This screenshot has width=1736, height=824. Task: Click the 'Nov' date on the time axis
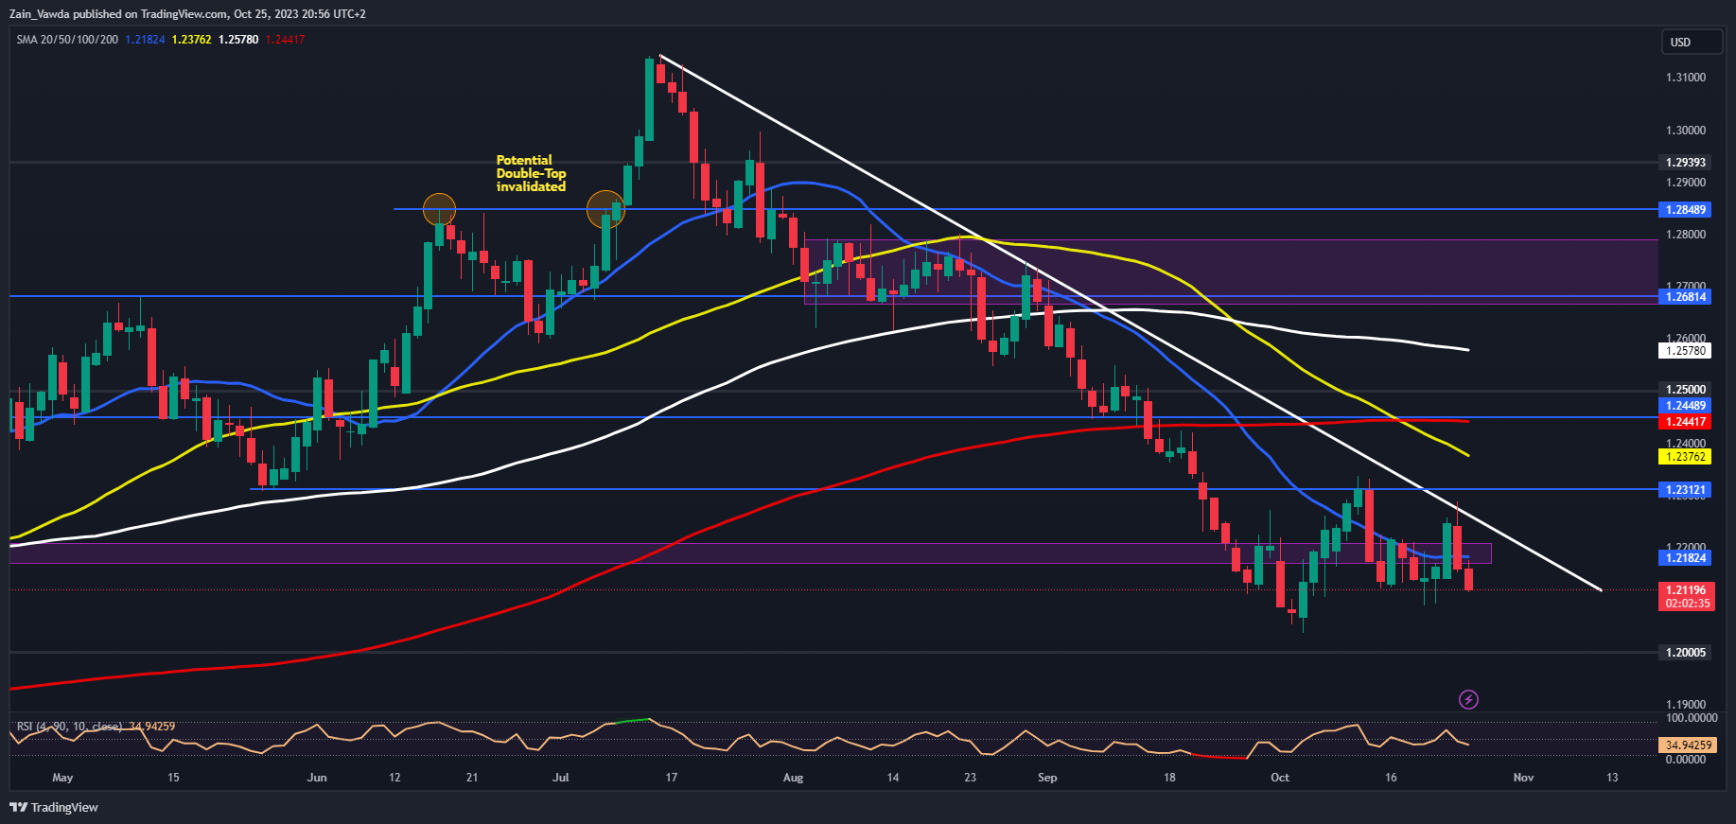[x=1523, y=778]
